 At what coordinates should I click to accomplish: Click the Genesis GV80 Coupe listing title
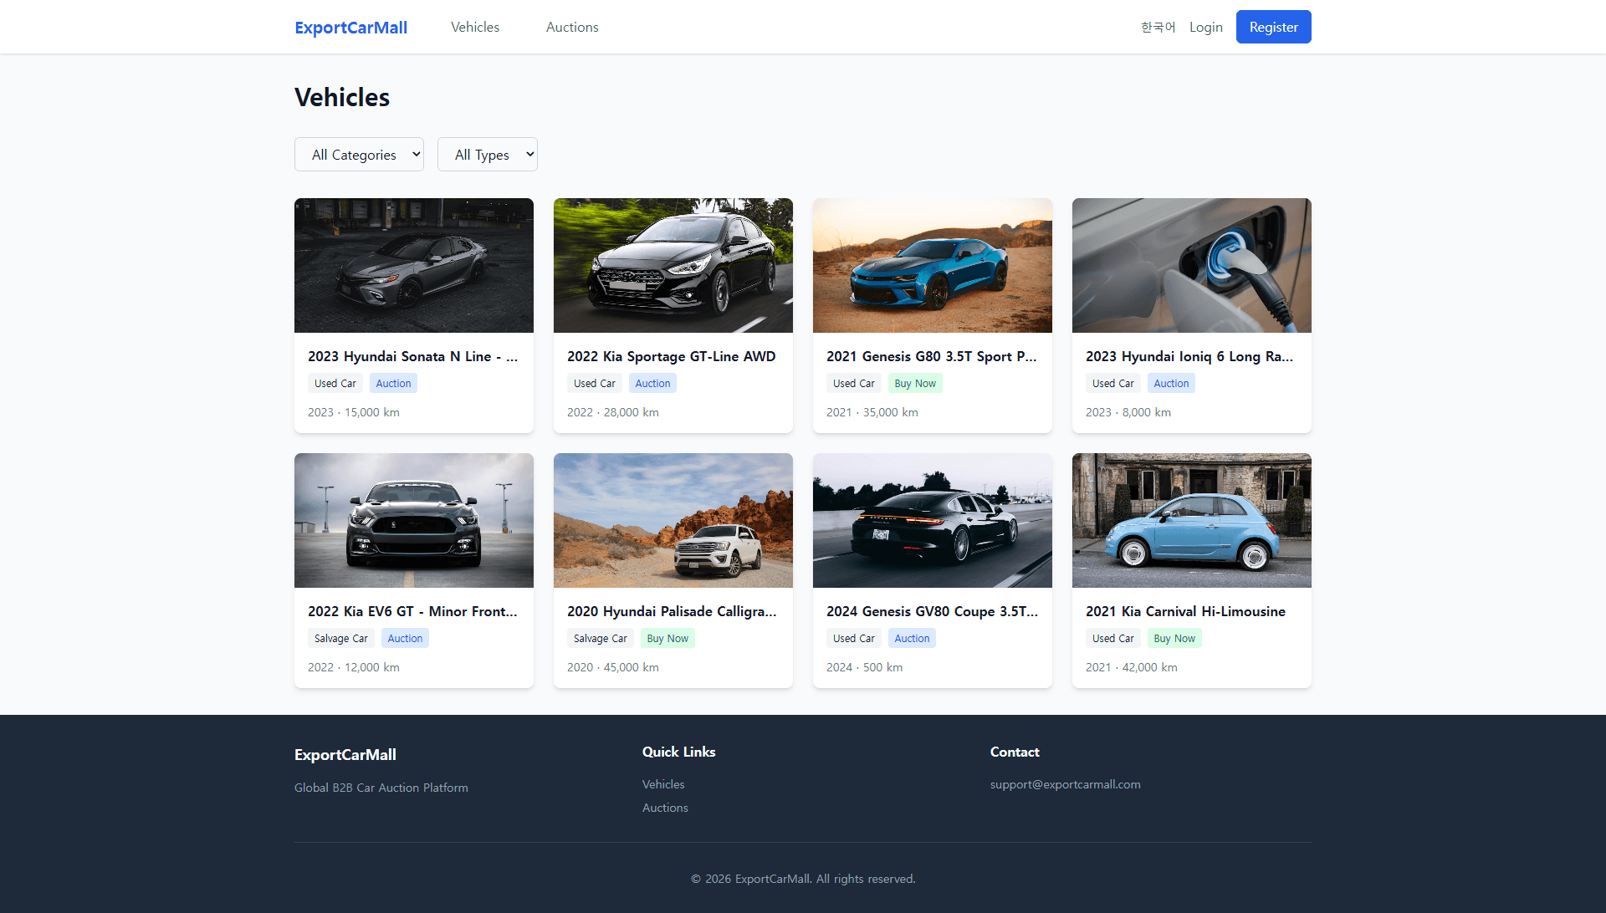pos(932,611)
